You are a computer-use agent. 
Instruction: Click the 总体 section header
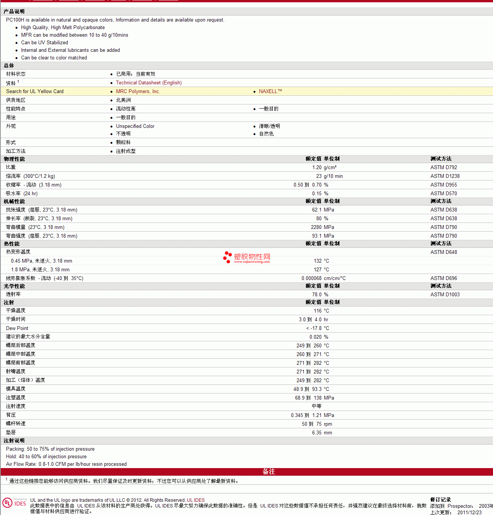coord(9,65)
